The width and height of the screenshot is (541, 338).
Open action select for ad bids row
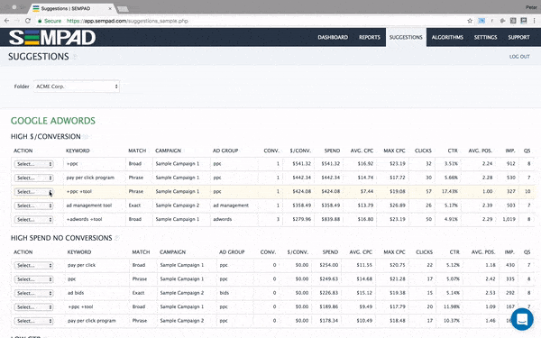[33, 293]
